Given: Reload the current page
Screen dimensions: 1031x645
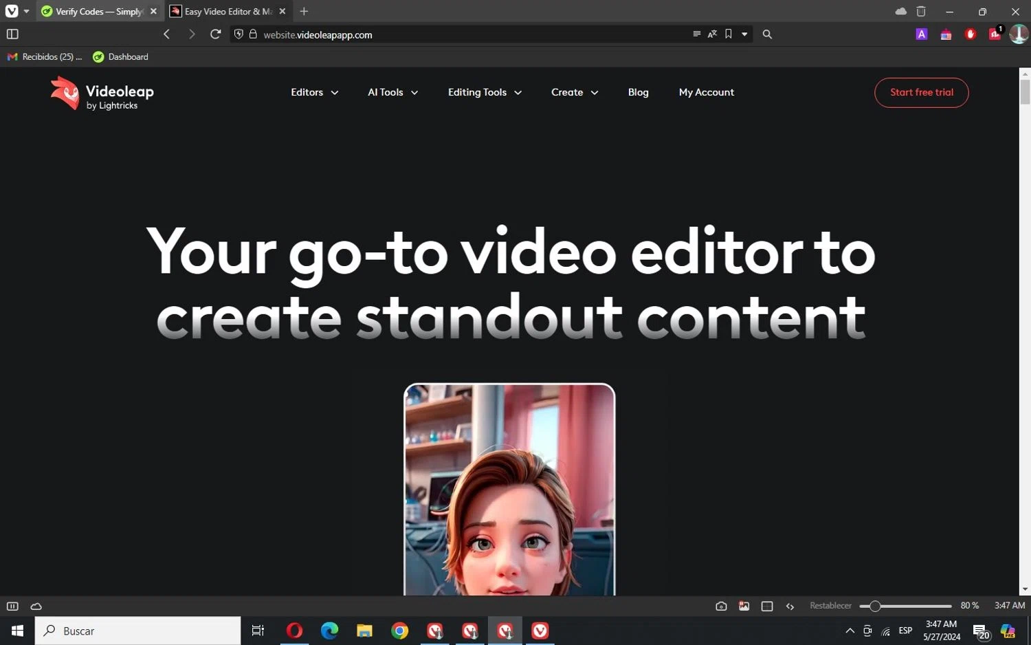Looking at the screenshot, I should [x=215, y=34].
